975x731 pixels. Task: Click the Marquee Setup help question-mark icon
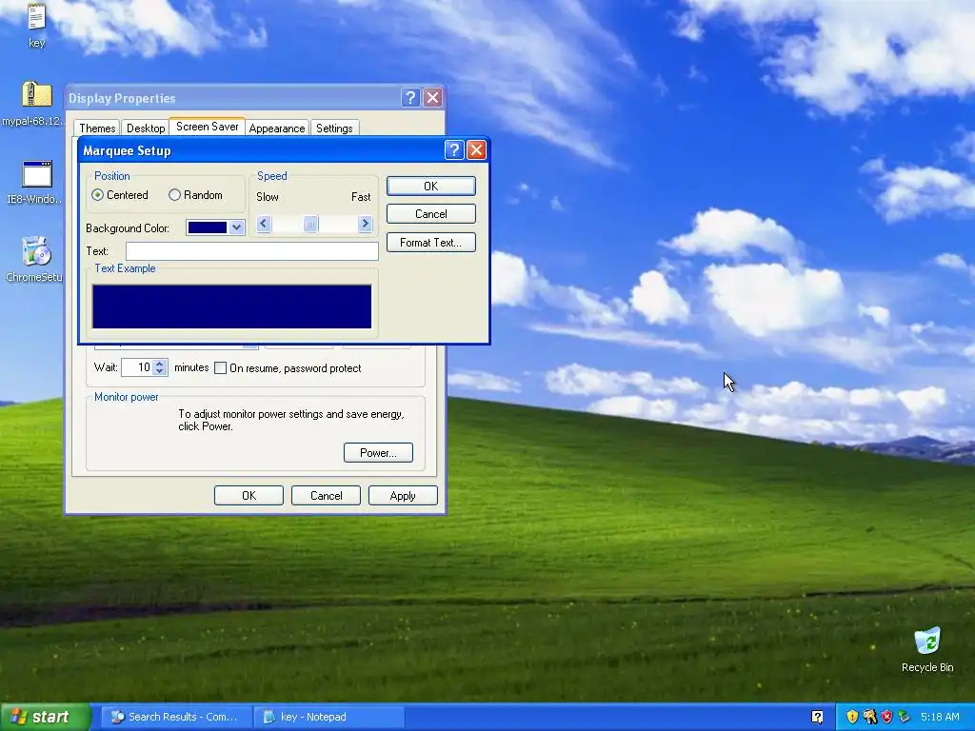454,149
